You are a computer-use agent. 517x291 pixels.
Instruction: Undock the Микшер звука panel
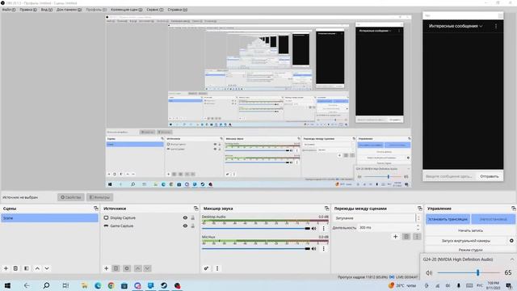(326, 209)
